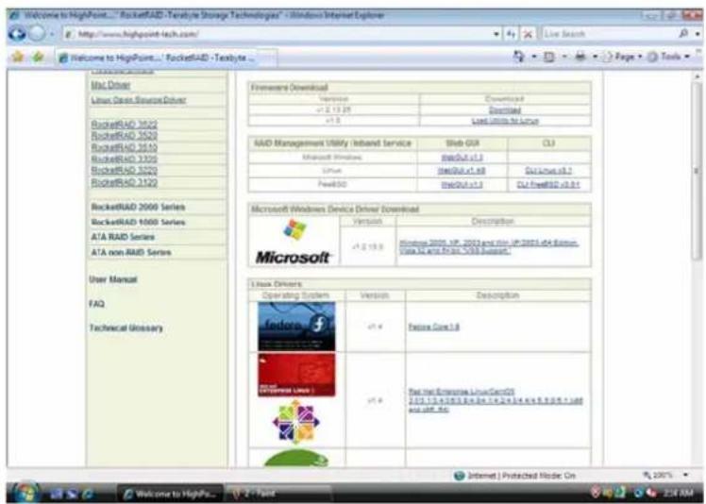The width and height of the screenshot is (706, 504).
Task: Open the recent pages dropdown next to Forward
Action: [52, 34]
